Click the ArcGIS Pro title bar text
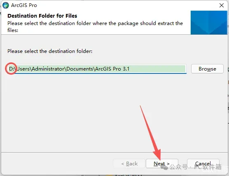 [24, 5]
